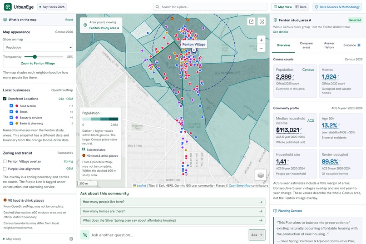Viewport: 366px width, 244px height.
Task: Click the Ask button
Action: coord(257,235)
